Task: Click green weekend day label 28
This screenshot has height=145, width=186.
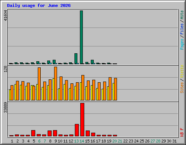Action: coord(158,141)
